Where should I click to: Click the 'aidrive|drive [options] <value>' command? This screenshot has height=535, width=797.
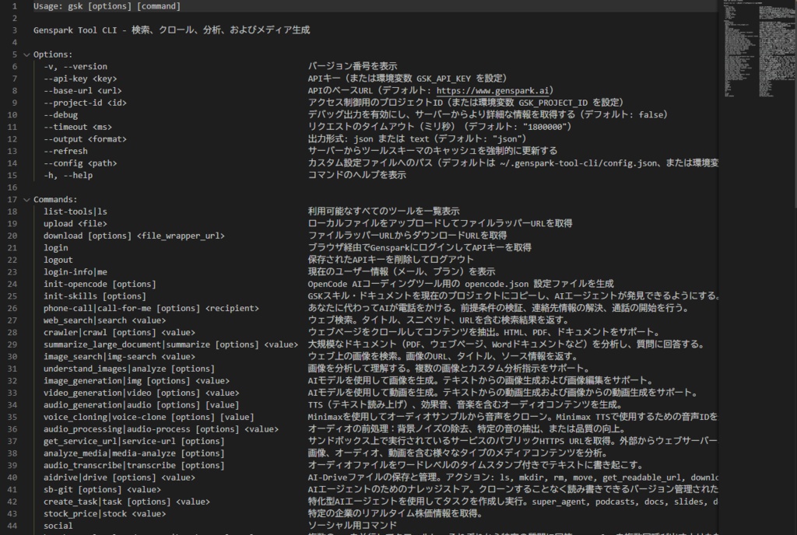click(119, 477)
